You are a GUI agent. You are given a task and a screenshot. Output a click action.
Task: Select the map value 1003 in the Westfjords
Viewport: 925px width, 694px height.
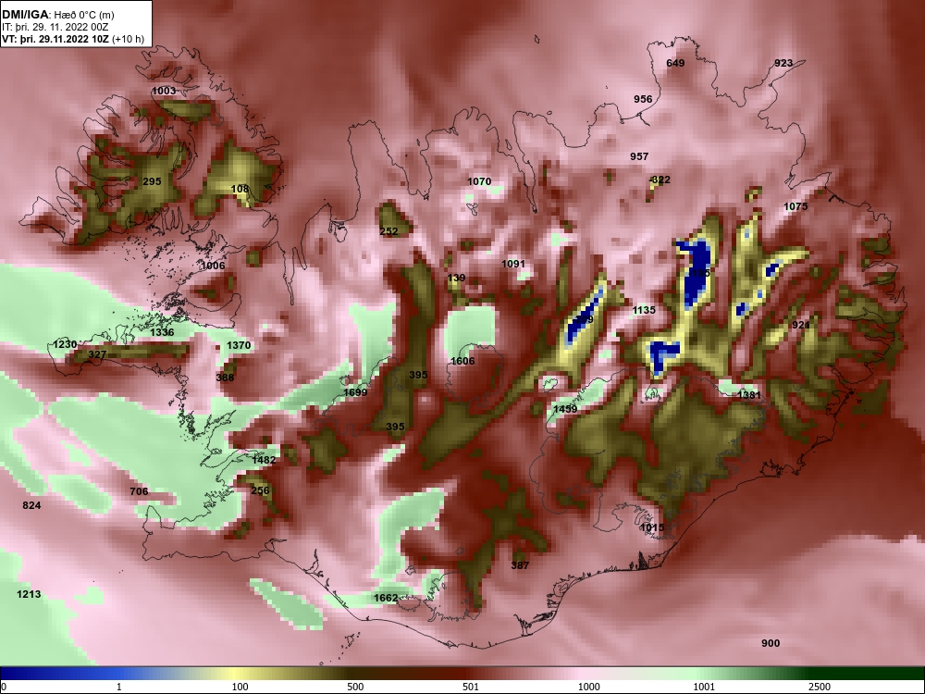164,91
